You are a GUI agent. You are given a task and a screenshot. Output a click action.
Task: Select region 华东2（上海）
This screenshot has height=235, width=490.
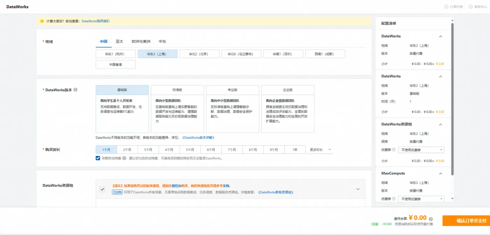coord(157,54)
